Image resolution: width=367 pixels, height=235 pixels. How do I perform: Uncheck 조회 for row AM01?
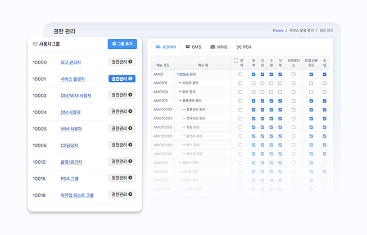click(x=262, y=74)
